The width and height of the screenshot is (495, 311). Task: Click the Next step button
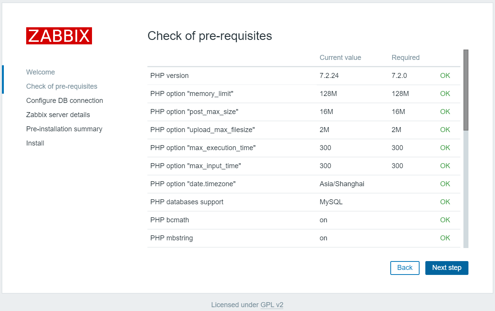[447, 268]
